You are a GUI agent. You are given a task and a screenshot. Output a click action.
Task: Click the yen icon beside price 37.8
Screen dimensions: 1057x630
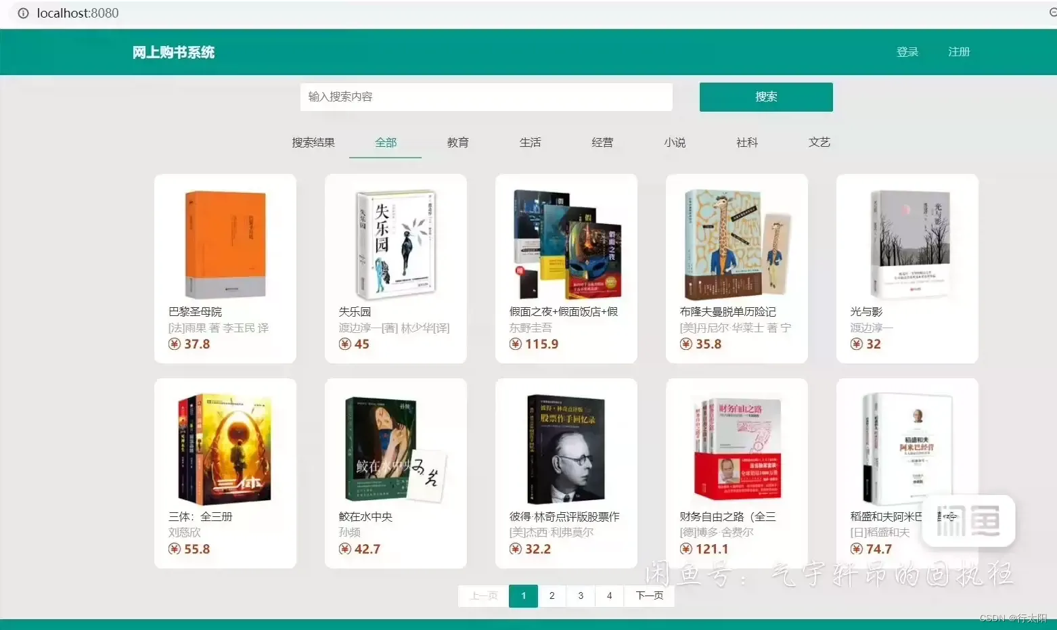click(x=175, y=344)
